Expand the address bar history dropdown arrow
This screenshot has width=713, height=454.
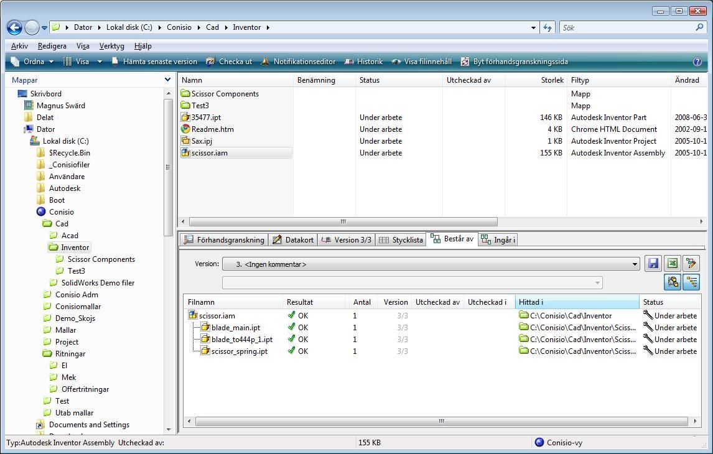coord(533,28)
